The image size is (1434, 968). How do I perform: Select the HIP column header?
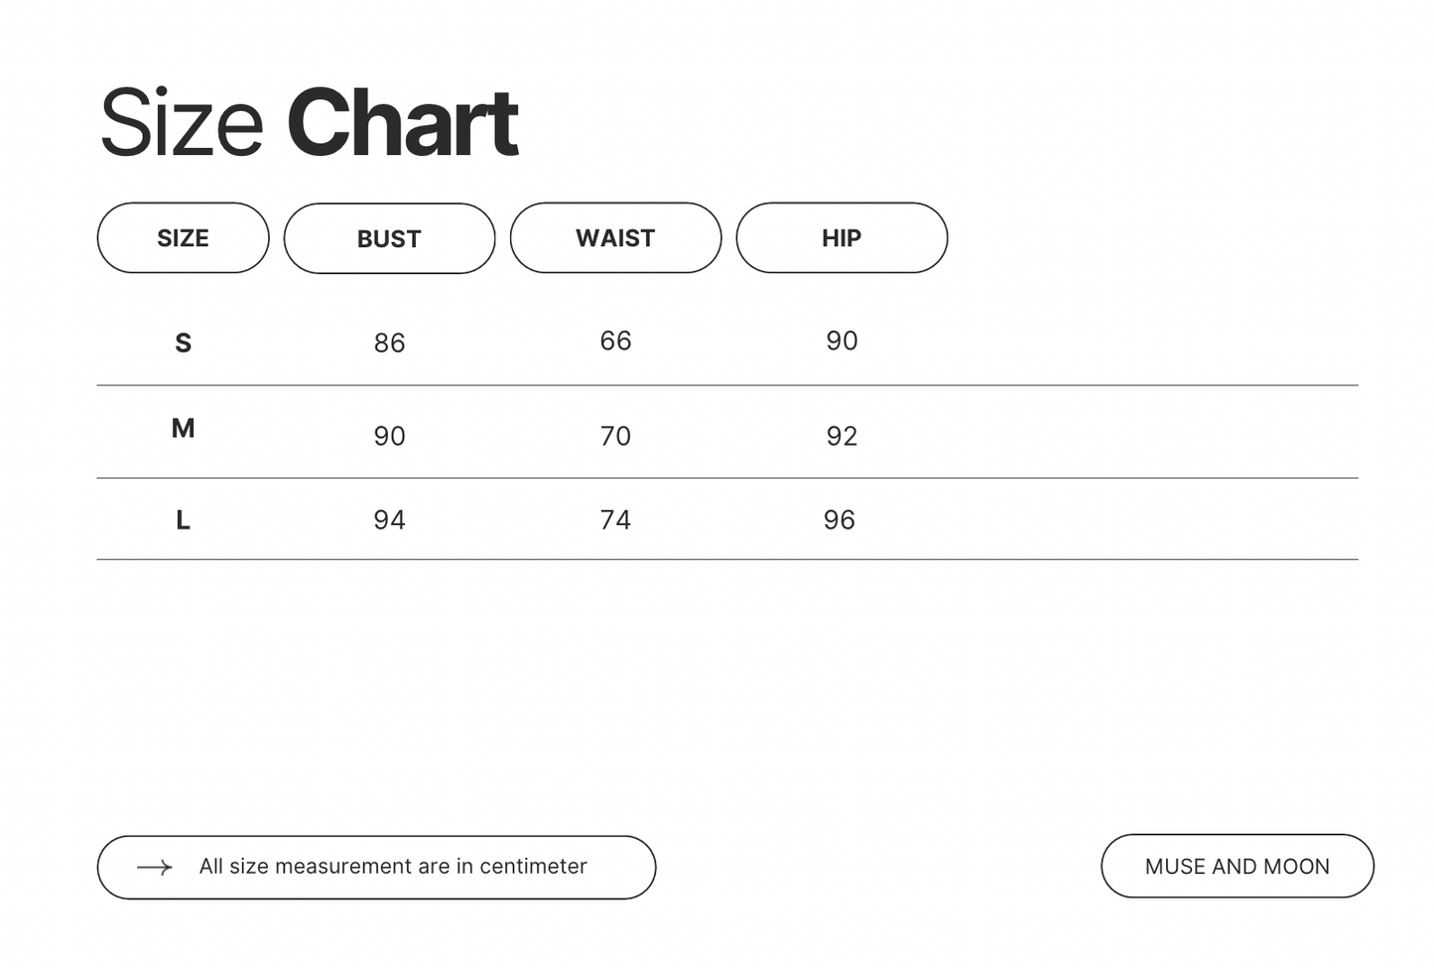[842, 238]
